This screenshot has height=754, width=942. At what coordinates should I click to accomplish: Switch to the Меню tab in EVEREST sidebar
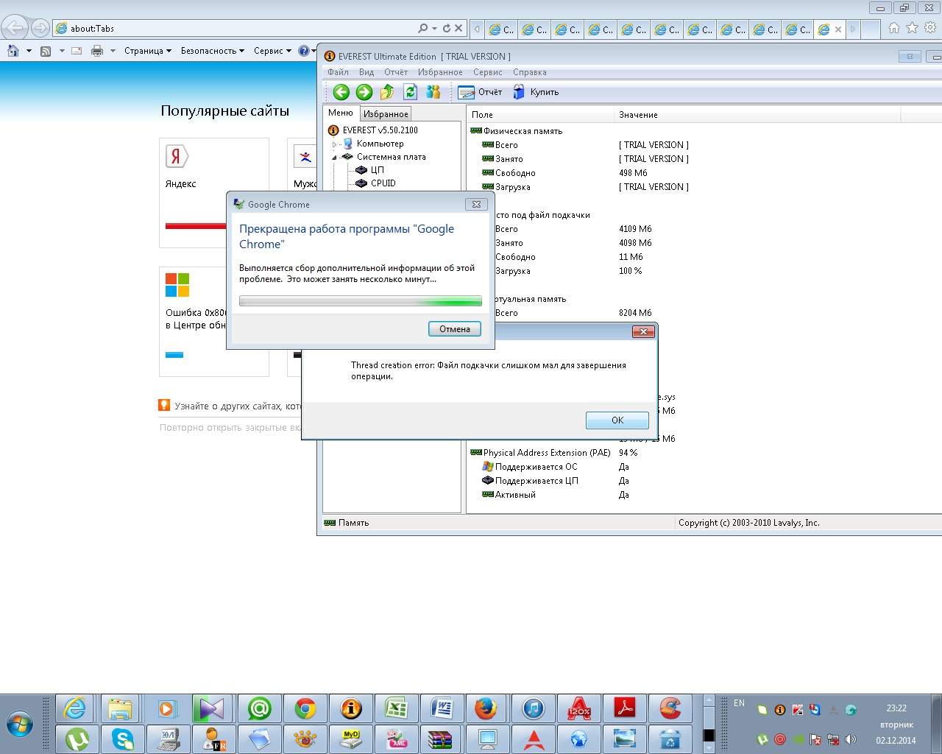coord(341,113)
